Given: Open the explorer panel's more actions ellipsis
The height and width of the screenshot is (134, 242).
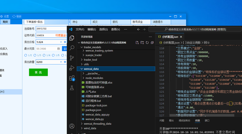Looking at the screenshot, I should (x=150, y=37).
